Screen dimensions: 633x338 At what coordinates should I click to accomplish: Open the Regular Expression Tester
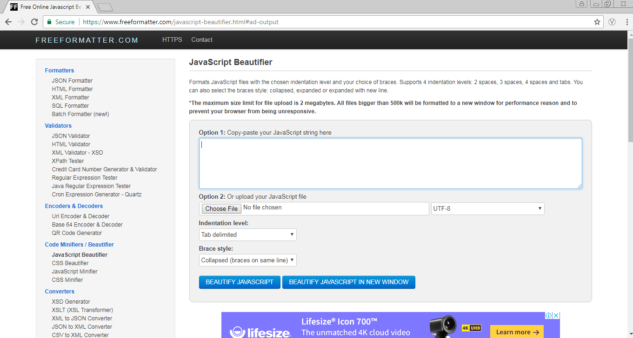point(84,177)
